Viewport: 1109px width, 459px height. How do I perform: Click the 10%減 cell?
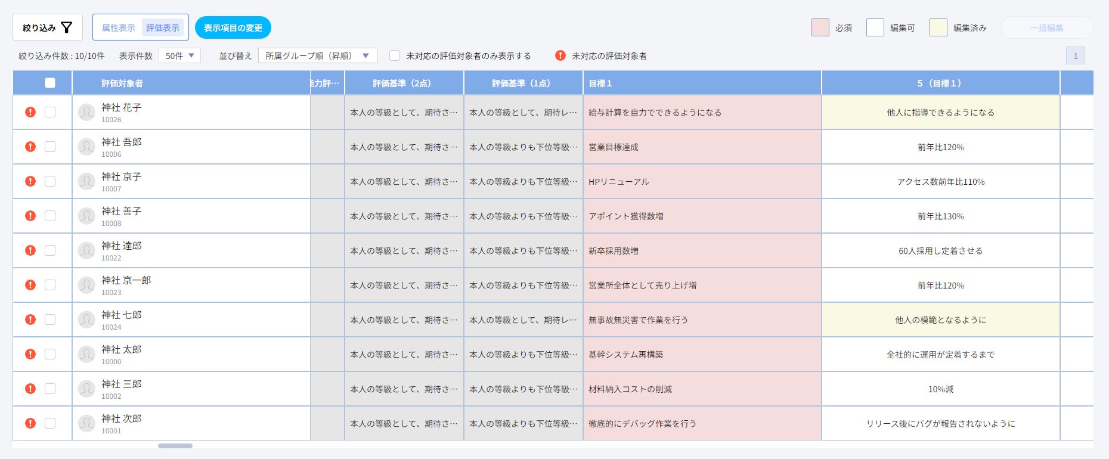[941, 389]
